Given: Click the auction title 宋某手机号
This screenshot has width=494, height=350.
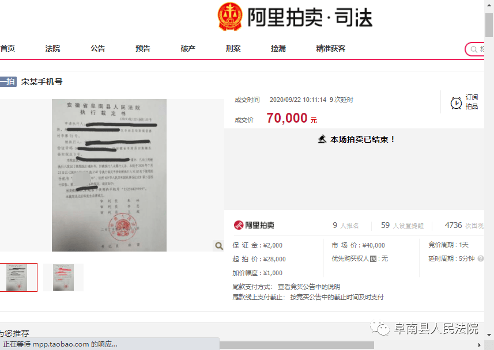Looking at the screenshot, I should coord(42,82).
